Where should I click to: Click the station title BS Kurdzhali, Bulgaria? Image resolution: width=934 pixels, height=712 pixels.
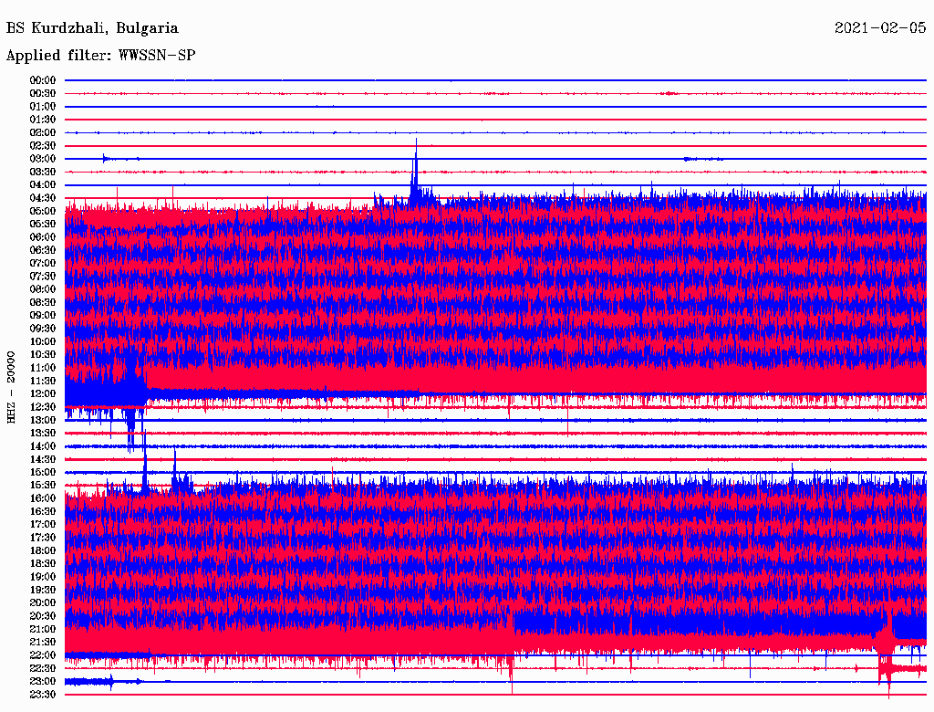pyautogui.click(x=92, y=28)
